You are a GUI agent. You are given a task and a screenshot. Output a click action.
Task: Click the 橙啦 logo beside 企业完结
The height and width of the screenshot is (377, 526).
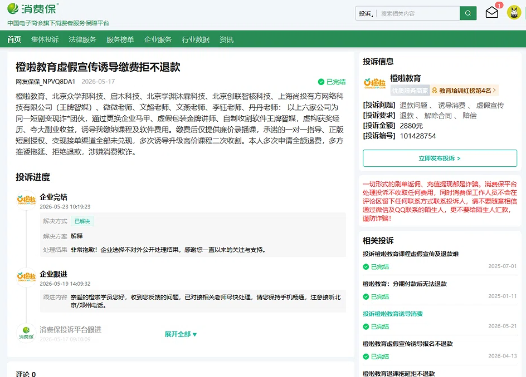(x=26, y=200)
